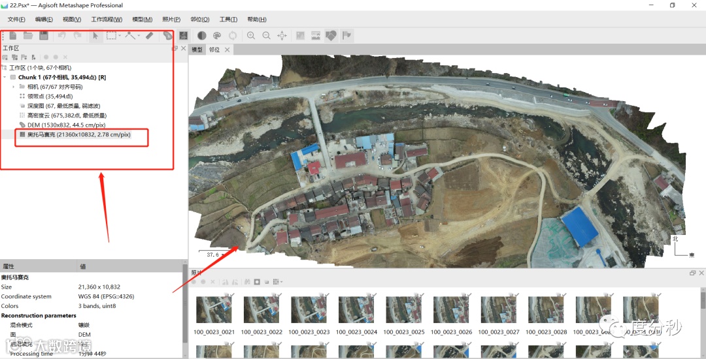
Task: Reset the view with the crosshair icon
Action: coord(282,35)
